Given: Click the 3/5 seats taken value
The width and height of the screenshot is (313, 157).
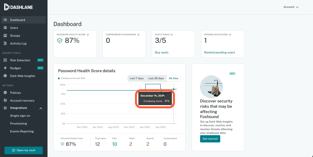Looking at the screenshot, I should coord(160,41).
